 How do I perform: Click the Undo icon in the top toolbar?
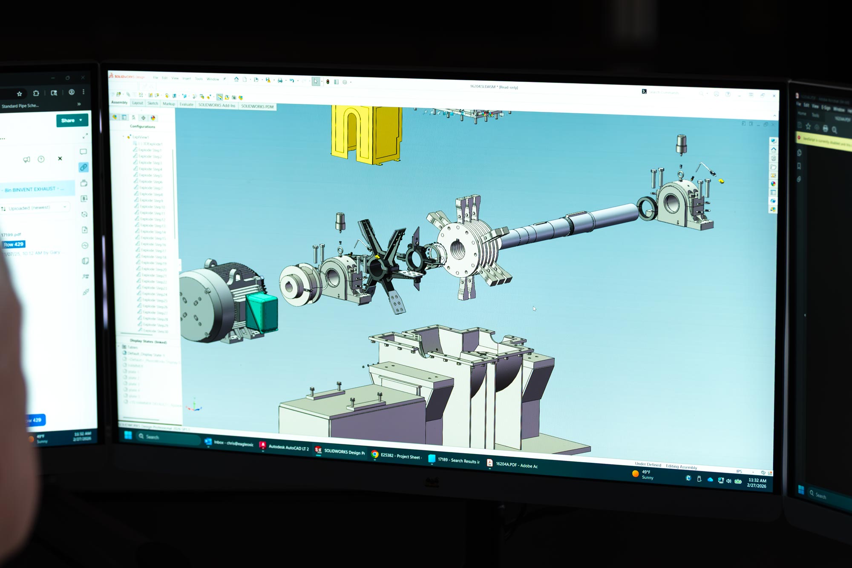click(x=292, y=81)
